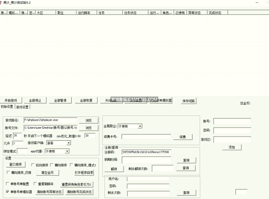The height and width of the screenshot is (199, 269).
Task: Switch to the 初始设置 tab
Action: [x=7, y=107]
